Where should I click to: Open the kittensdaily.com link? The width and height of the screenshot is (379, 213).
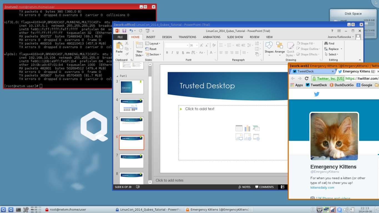[322, 187]
